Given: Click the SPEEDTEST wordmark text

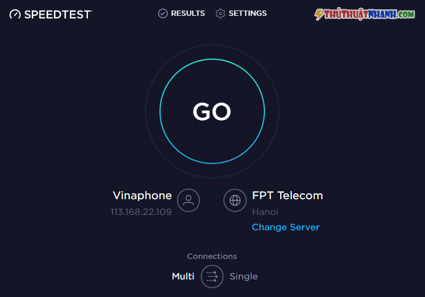Looking at the screenshot, I should click(58, 15).
